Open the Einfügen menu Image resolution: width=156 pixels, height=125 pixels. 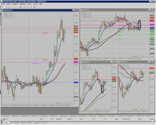click(x=15, y=4)
